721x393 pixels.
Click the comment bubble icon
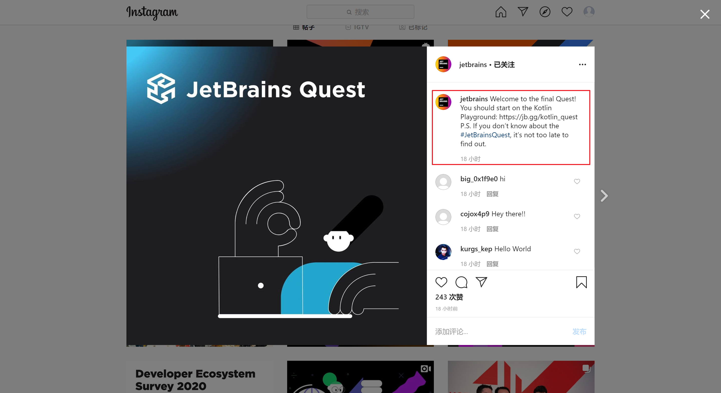(461, 282)
